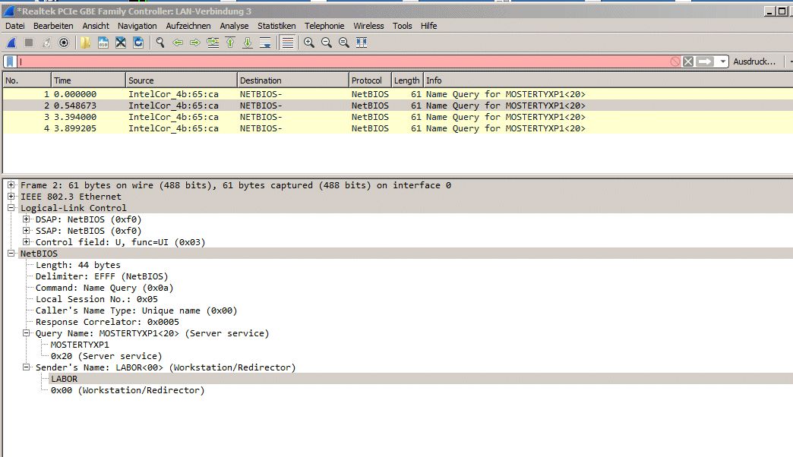
Task: Toggle auto-scroll during live capture
Action: click(x=265, y=43)
